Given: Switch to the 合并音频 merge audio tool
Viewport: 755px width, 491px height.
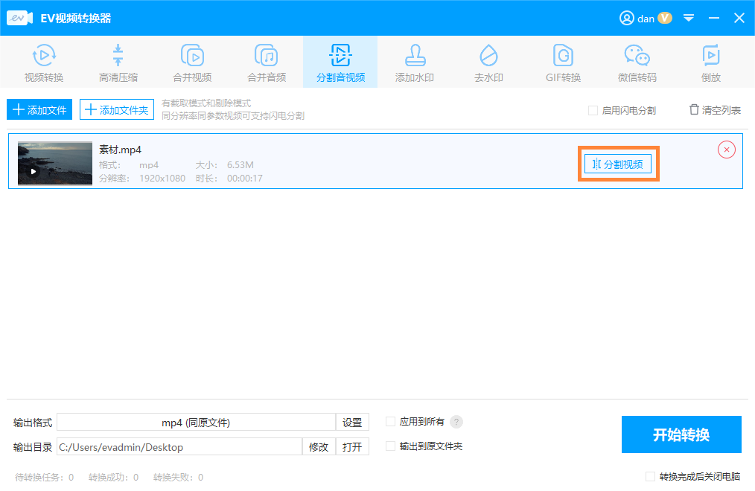Looking at the screenshot, I should (267, 62).
